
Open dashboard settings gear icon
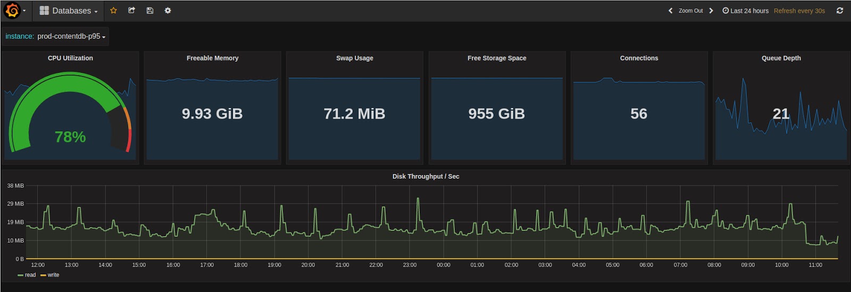(x=168, y=11)
